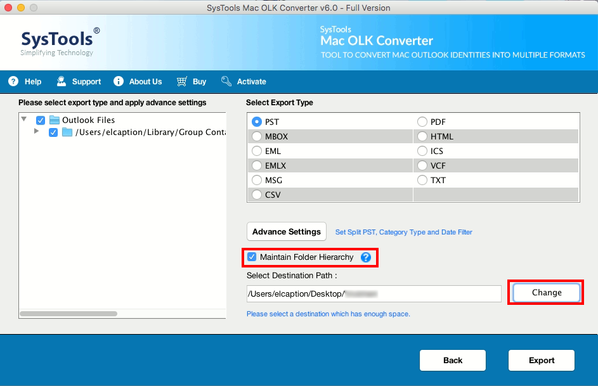Expand the /Users/elcaption/Library tree node
The width and height of the screenshot is (598, 386).
click(x=36, y=131)
